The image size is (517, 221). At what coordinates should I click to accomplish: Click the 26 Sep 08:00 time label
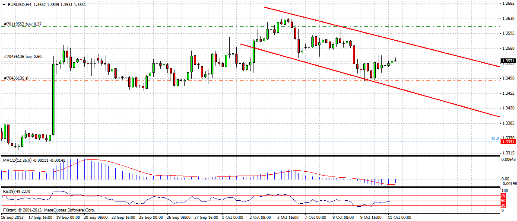tap(178, 218)
